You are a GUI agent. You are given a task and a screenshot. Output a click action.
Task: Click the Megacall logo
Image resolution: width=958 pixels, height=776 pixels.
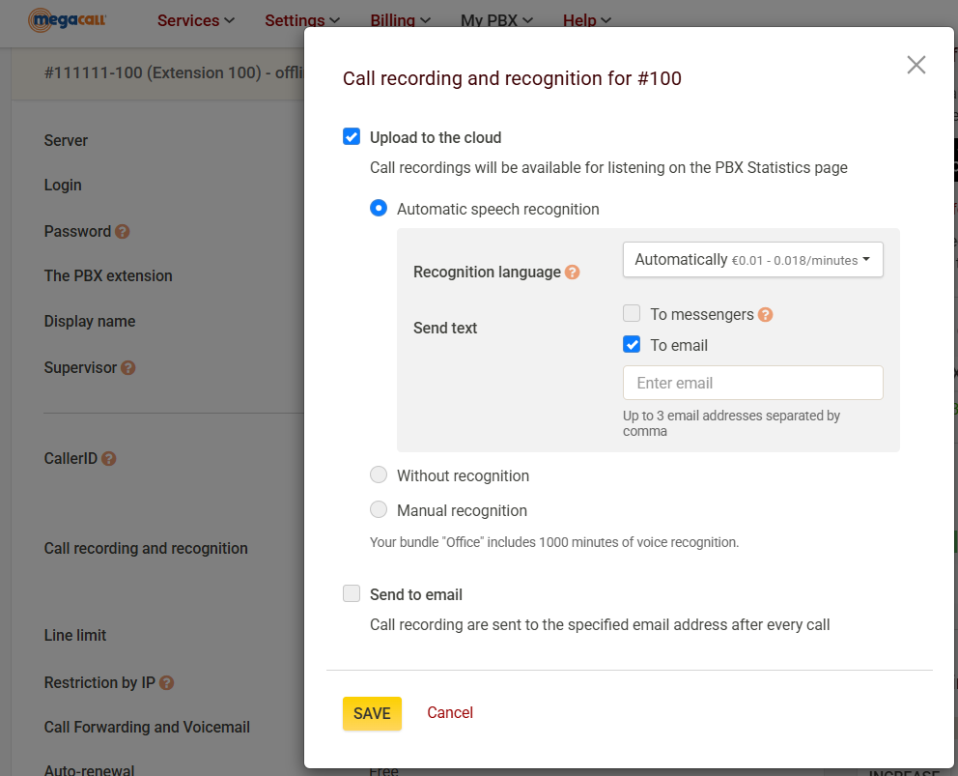68,19
